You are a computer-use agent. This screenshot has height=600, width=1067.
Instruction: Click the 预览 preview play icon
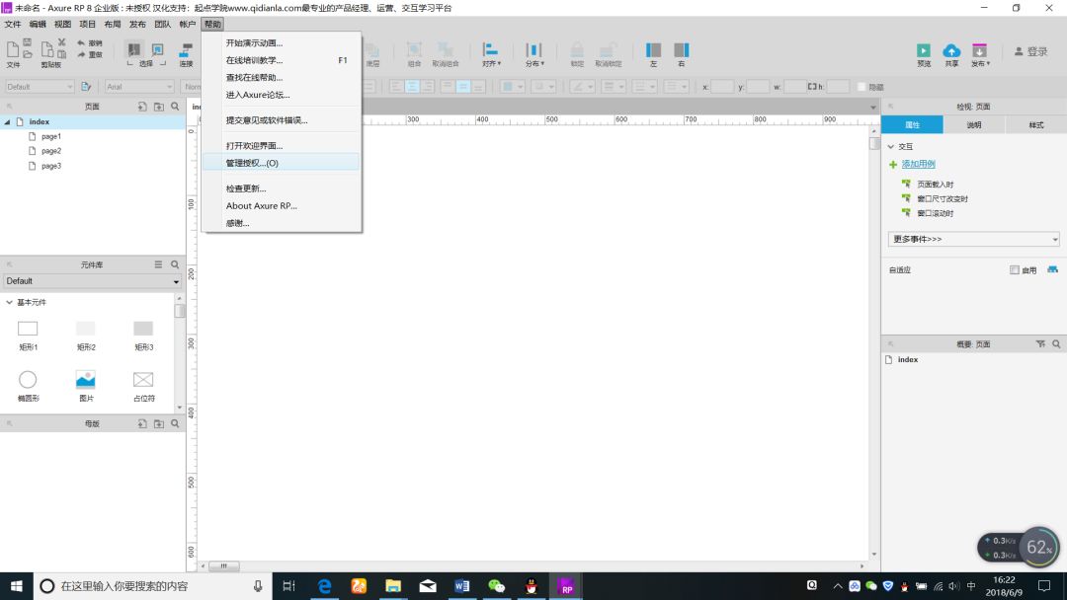[x=923, y=51]
